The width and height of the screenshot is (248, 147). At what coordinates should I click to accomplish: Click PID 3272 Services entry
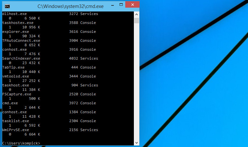pos(84,14)
